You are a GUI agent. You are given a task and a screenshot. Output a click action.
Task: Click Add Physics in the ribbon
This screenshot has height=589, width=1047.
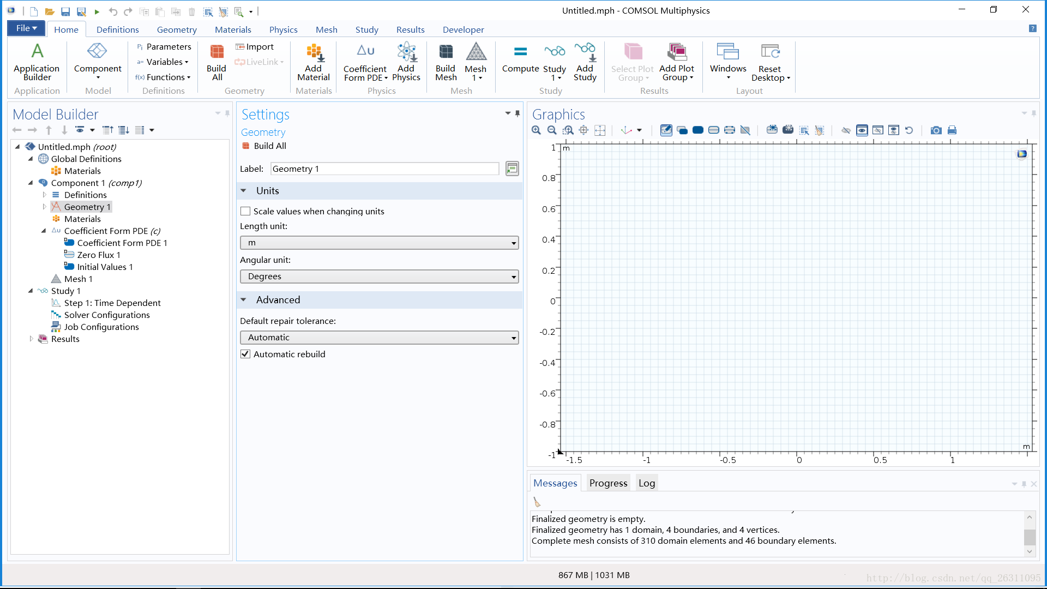406,61
